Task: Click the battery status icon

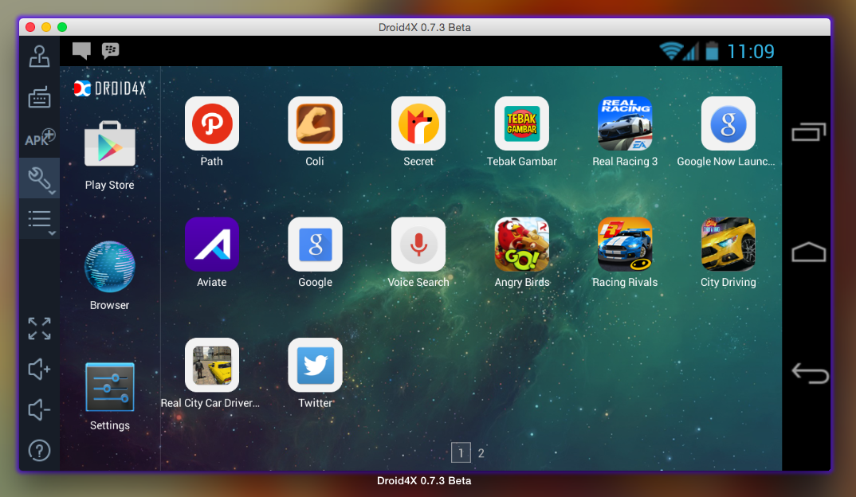Action: coord(712,51)
